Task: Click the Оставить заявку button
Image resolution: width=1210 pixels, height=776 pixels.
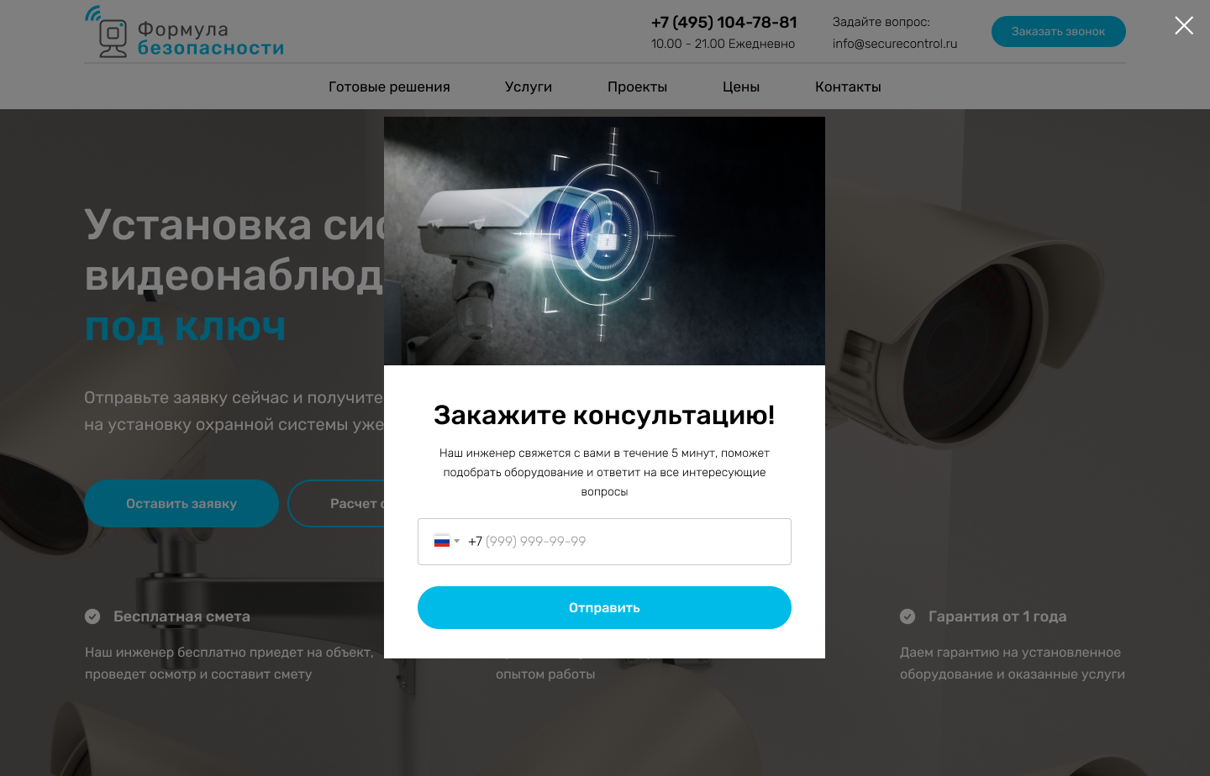Action: tap(181, 503)
